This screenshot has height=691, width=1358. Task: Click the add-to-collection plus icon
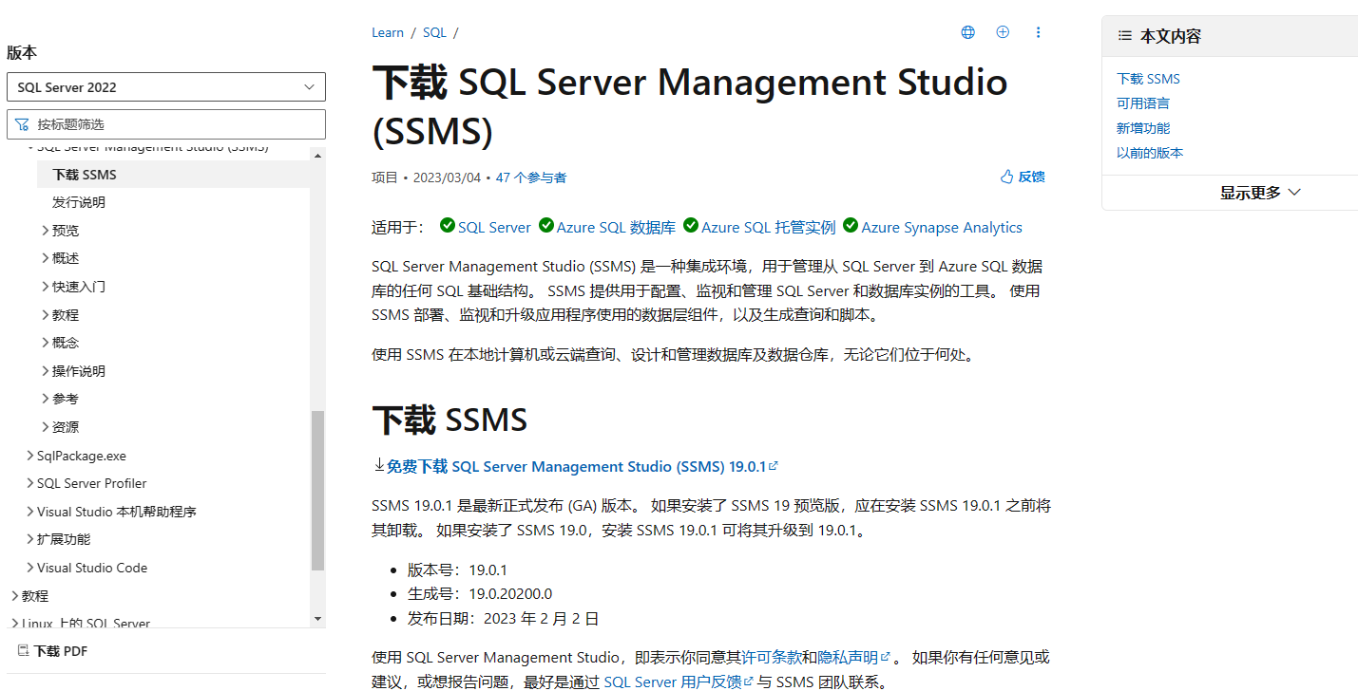1003,31
